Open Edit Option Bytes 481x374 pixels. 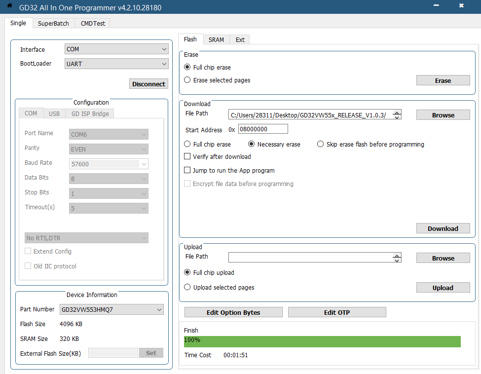[233, 312]
